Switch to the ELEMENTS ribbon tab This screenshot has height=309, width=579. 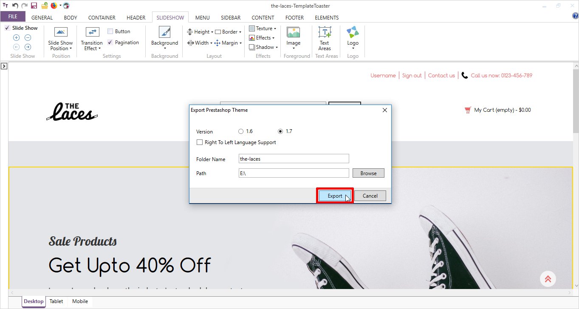pos(327,18)
